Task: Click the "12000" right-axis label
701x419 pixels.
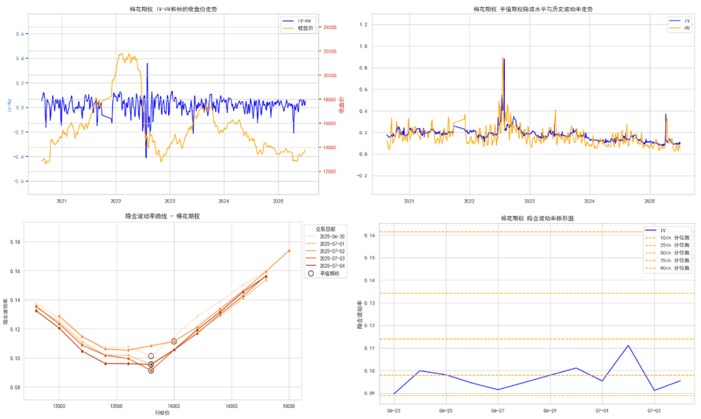Action: [x=330, y=171]
